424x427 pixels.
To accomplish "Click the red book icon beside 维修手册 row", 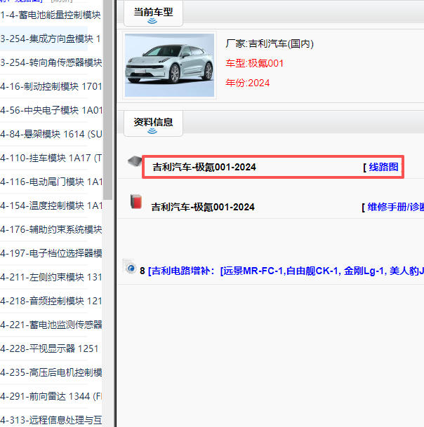I will (x=136, y=202).
